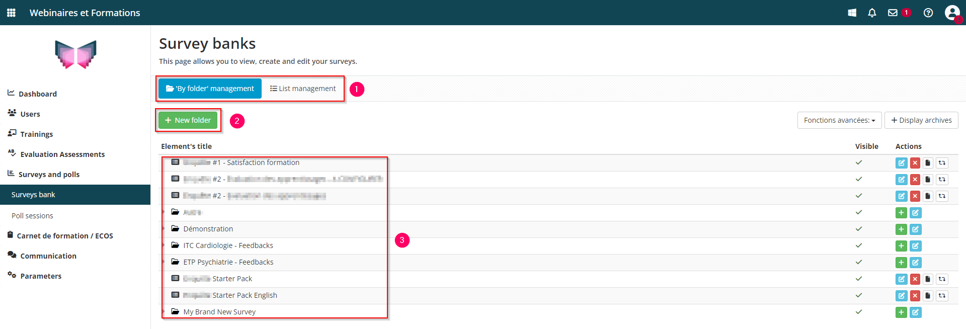
Task: Add item to Démonstration folder
Action: point(901,229)
